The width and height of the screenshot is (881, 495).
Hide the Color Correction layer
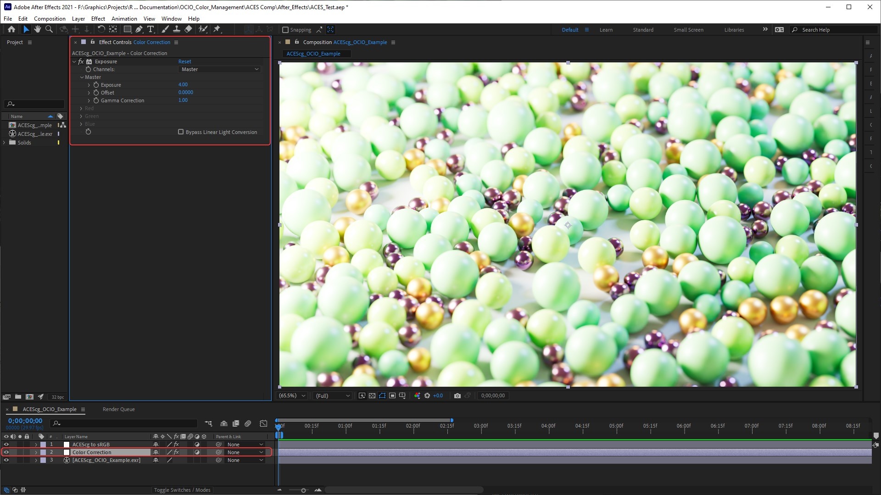6,452
